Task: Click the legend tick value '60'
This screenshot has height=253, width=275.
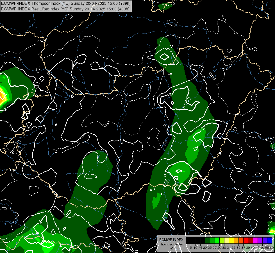Action: click(x=272, y=248)
